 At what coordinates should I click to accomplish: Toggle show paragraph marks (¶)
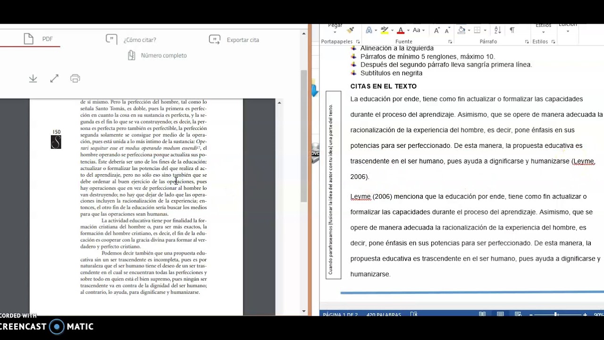(512, 30)
